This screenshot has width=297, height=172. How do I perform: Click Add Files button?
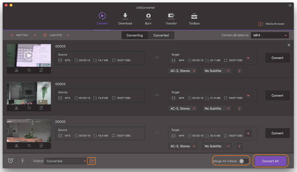(x=19, y=35)
